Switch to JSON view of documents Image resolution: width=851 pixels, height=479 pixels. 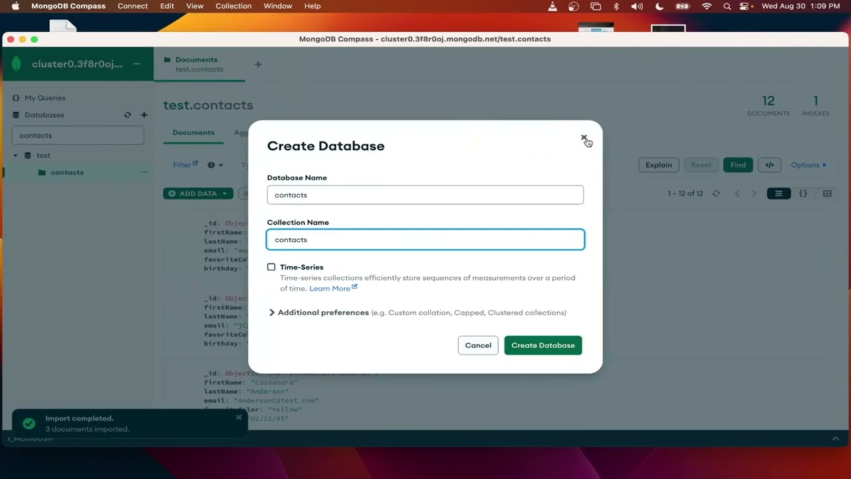[x=803, y=194]
